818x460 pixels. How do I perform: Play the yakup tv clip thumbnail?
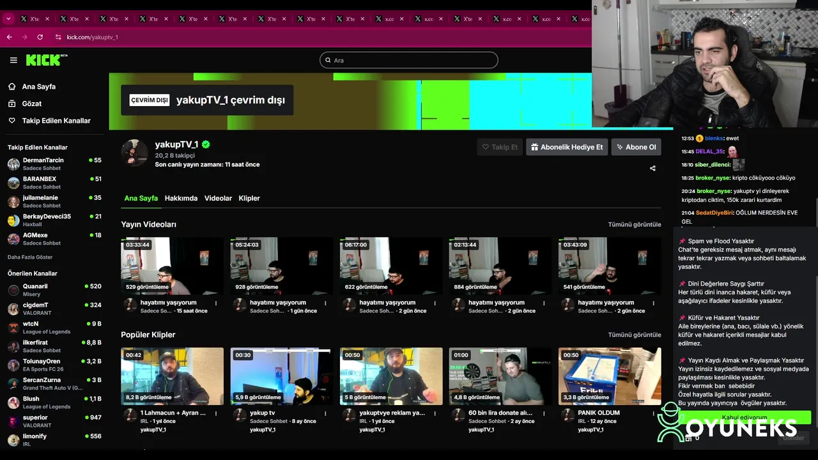[x=282, y=376]
